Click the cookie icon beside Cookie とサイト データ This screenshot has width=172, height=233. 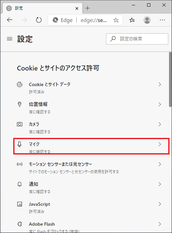pos(19,84)
